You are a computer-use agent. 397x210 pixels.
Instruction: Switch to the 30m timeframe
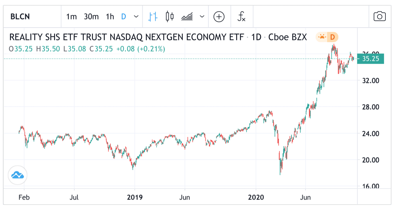point(91,16)
